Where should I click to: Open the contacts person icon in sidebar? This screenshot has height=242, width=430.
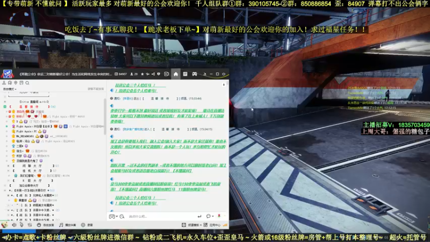tap(4, 83)
